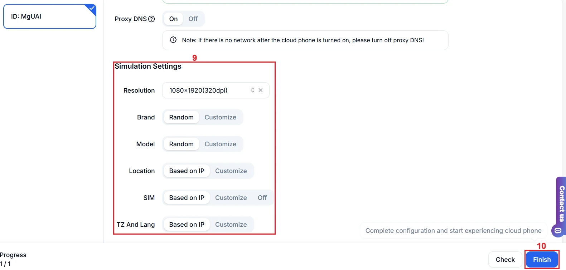Open the Resolution dropdown

(x=208, y=90)
